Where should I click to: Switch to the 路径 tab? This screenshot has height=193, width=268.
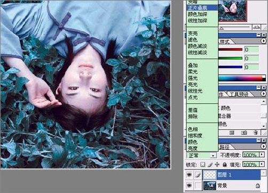224,147
